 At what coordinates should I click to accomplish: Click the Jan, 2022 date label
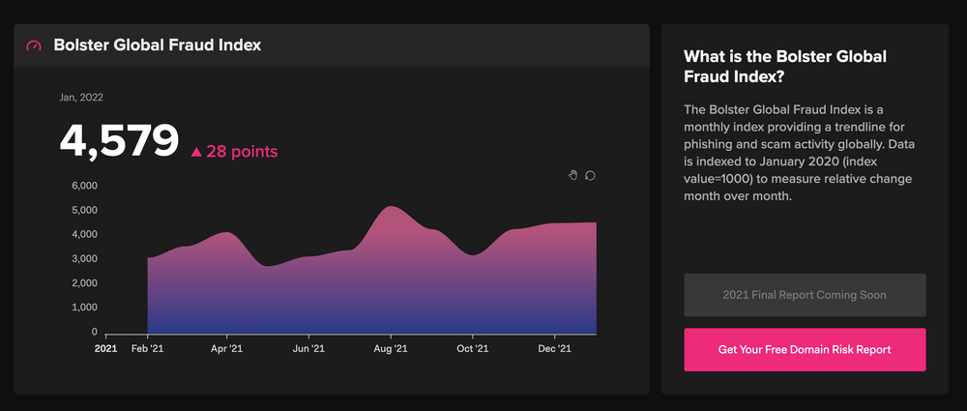pyautogui.click(x=81, y=97)
